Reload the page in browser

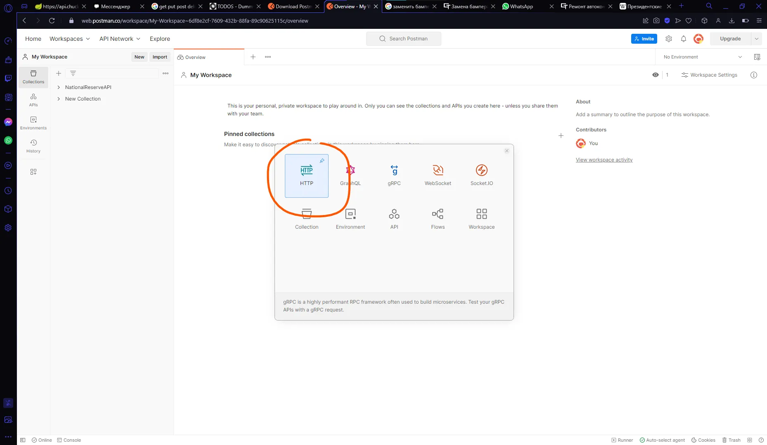coord(52,21)
